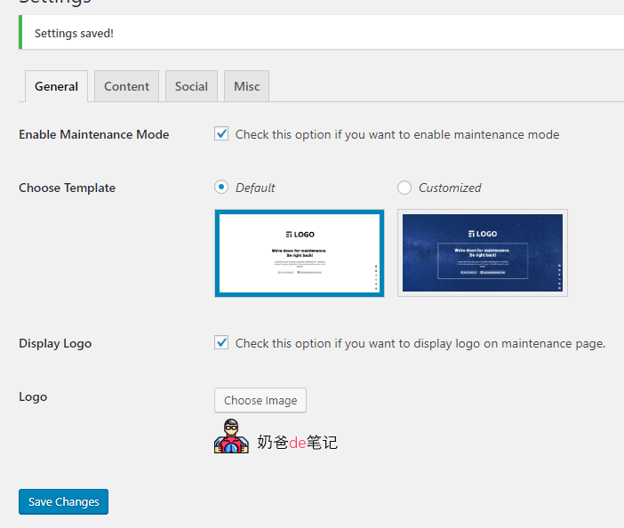Image resolution: width=624 pixels, height=528 pixels.
Task: Click the italic 'Customized' label text
Action: (450, 188)
